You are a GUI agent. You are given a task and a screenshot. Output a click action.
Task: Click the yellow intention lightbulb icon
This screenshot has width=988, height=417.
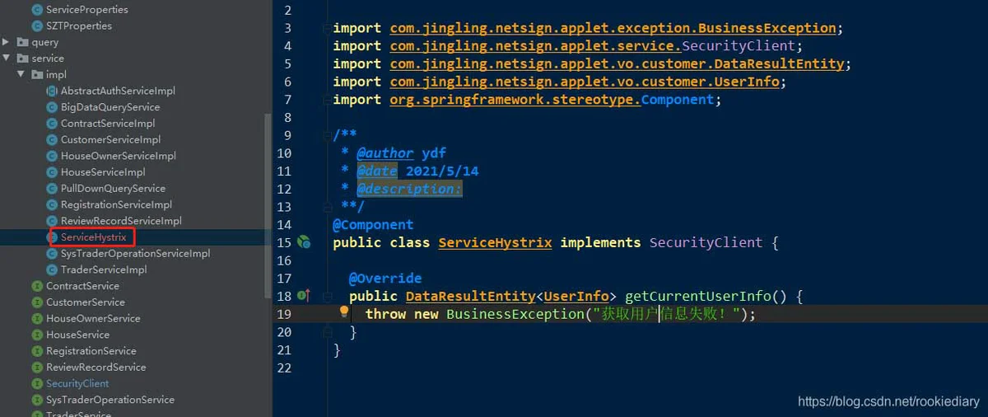tap(344, 312)
